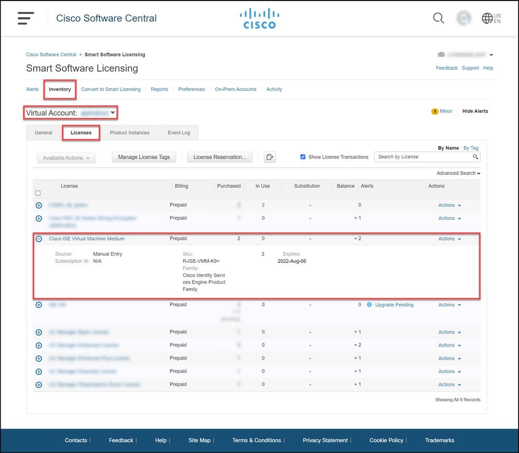The height and width of the screenshot is (453, 519).
Task: Open On-Prem Accounts tab
Action: tap(235, 89)
